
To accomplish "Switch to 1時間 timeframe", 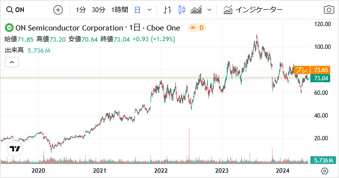I will click(x=119, y=10).
